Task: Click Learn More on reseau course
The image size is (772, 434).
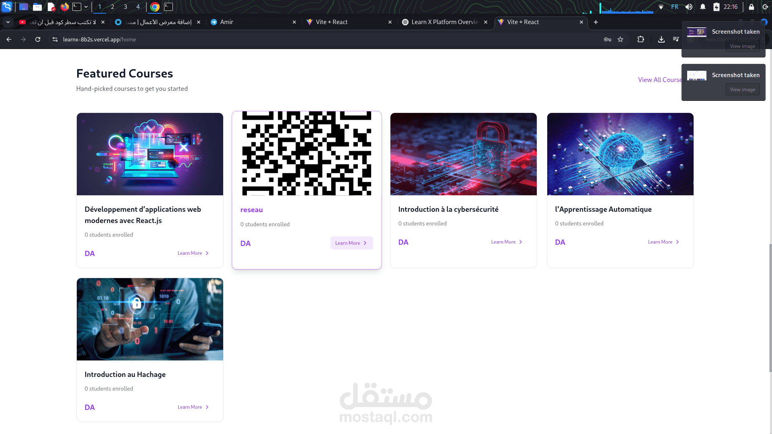Action: (x=351, y=243)
